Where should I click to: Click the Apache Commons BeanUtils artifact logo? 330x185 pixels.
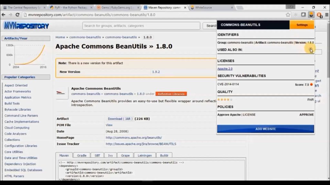click(62, 93)
